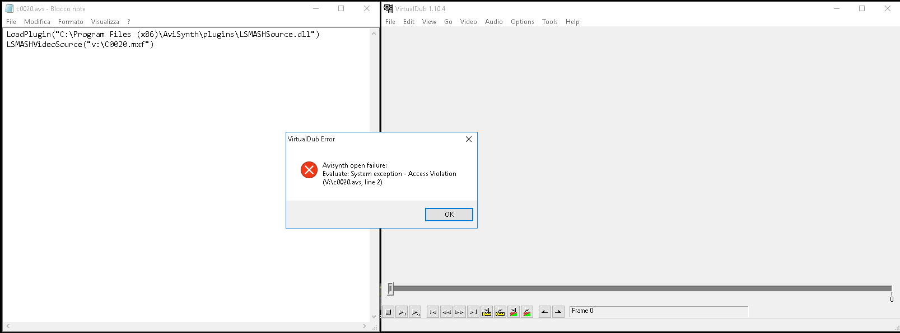The width and height of the screenshot is (900, 333).
Task: Open the Notepad Formato menu
Action: pos(71,22)
